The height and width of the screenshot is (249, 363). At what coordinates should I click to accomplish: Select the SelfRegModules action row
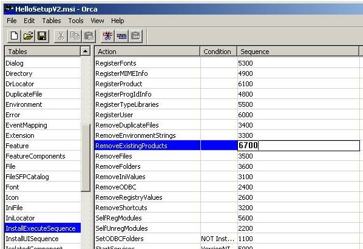pyautogui.click(x=227, y=218)
